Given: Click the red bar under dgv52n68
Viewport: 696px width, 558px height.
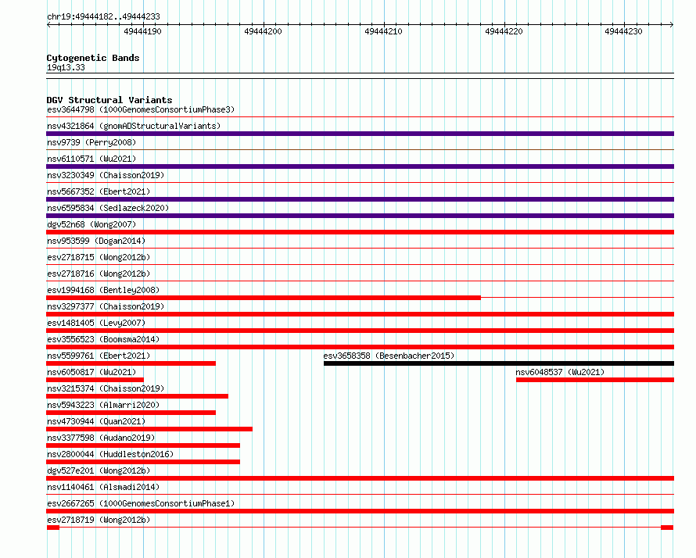Looking at the screenshot, I should coord(360,232).
